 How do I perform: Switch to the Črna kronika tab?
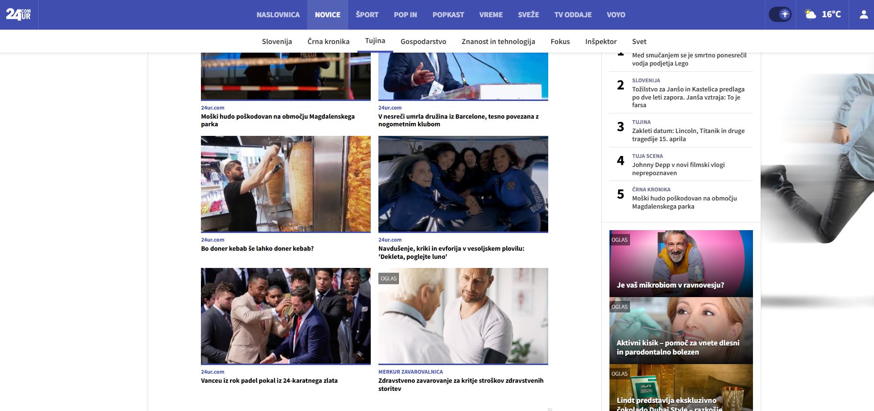328,42
